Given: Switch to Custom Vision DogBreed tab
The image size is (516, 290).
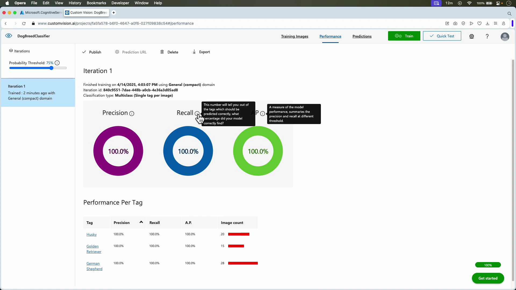Looking at the screenshot, I should 86,13.
